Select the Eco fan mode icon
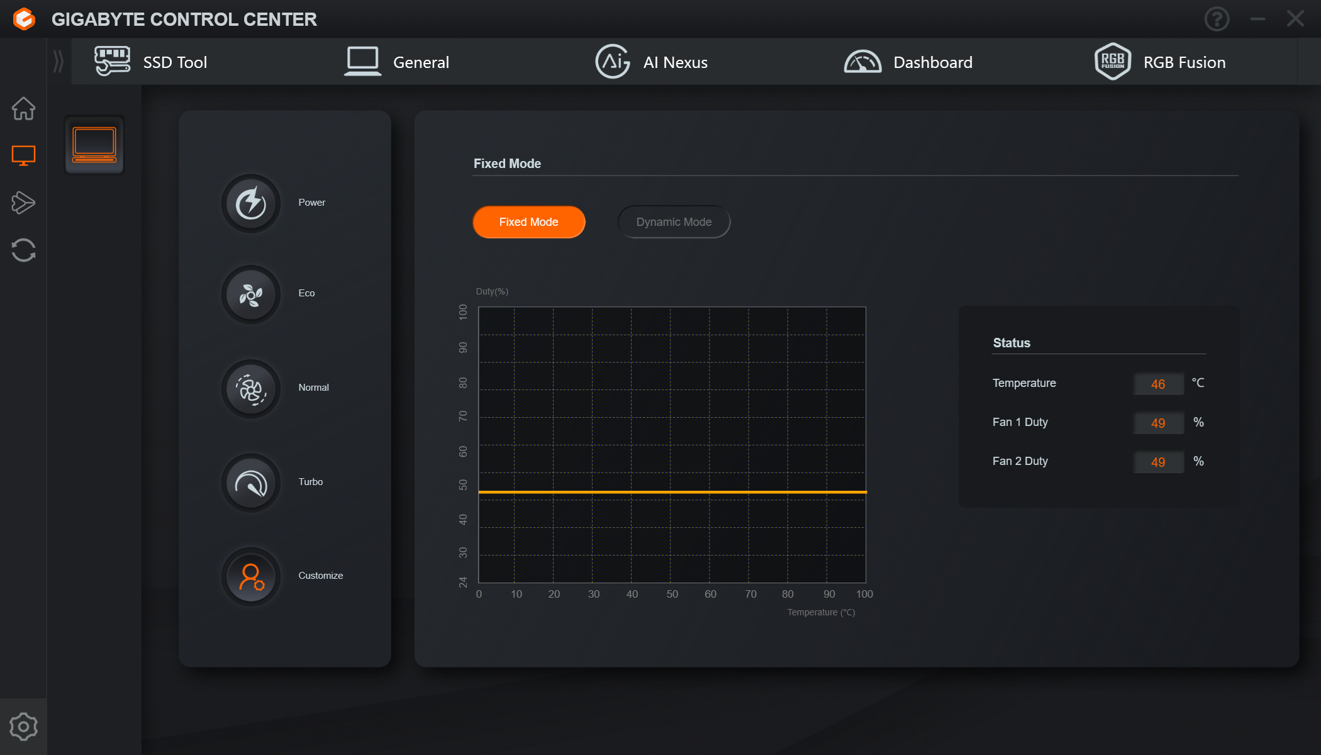 [x=251, y=294]
